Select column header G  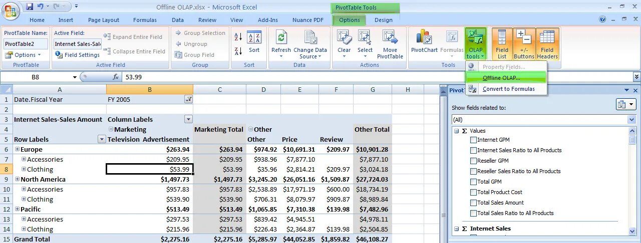point(373,89)
